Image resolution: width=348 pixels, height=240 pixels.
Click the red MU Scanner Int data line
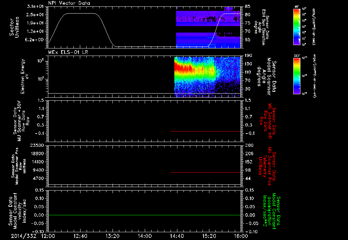206,131
